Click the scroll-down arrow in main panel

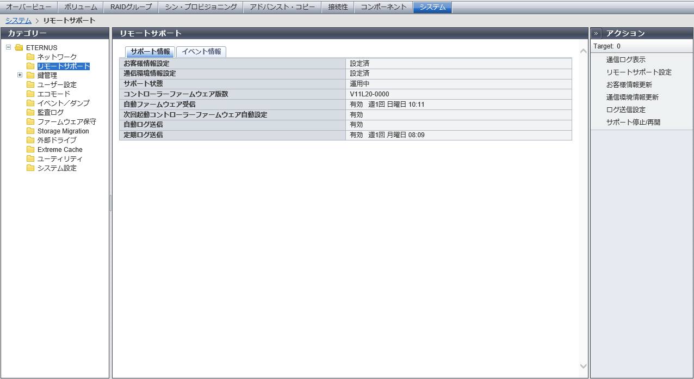click(583, 366)
